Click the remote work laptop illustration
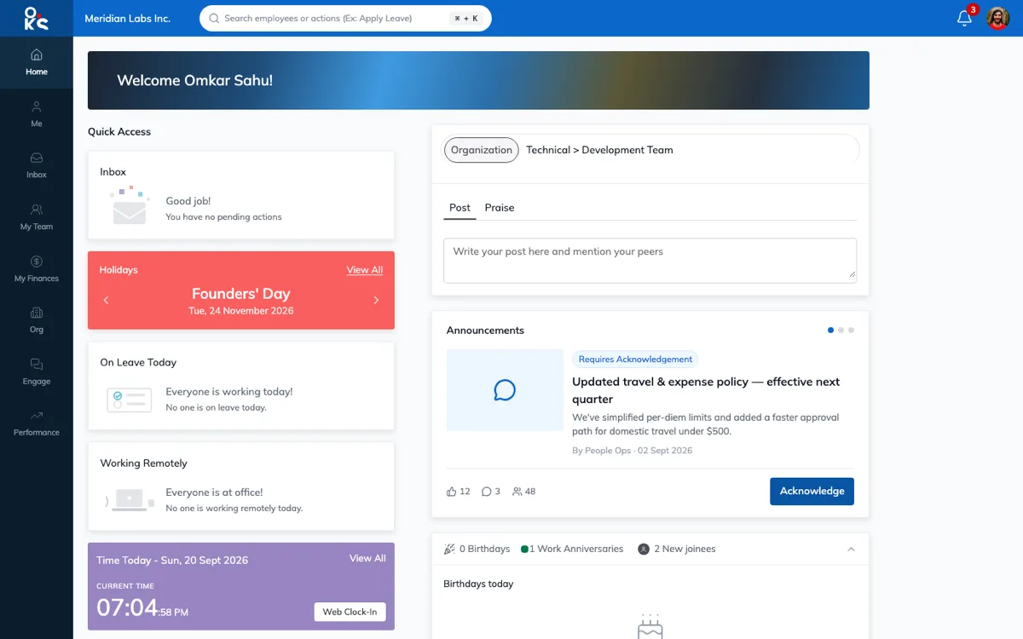1023x639 pixels. (130, 500)
